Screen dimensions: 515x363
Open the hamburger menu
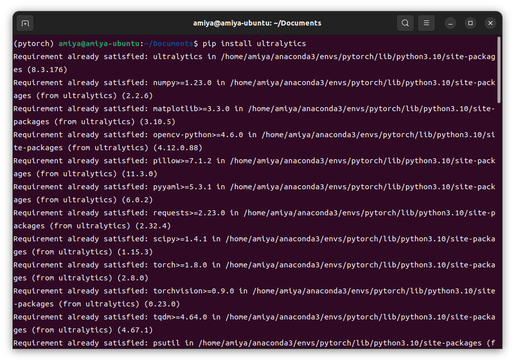[426, 23]
